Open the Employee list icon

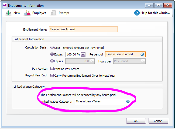27,13
